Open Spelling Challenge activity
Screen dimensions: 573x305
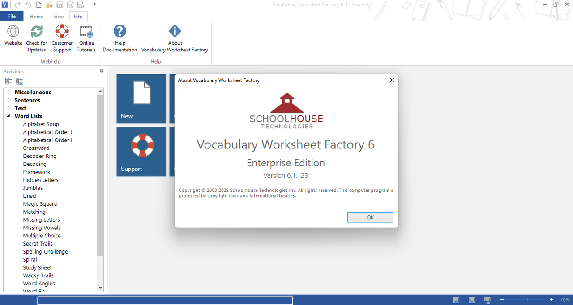click(x=45, y=252)
